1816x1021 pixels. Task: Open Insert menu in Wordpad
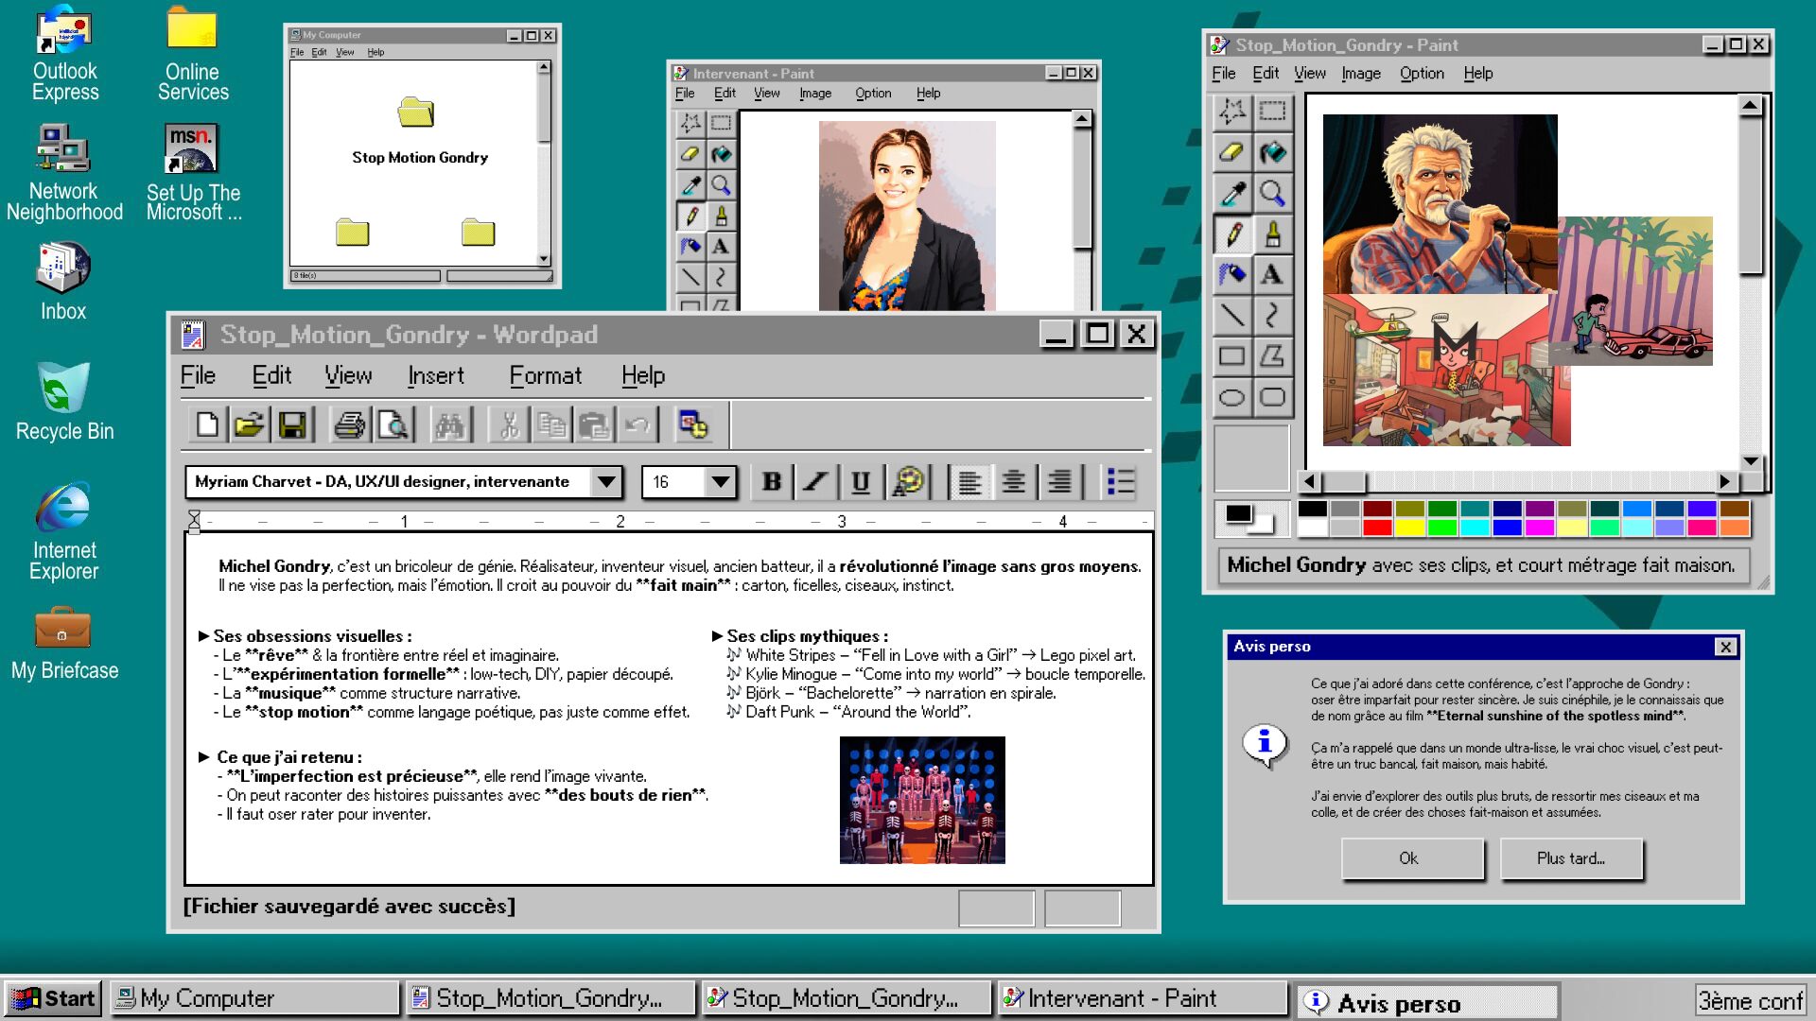pyautogui.click(x=436, y=376)
